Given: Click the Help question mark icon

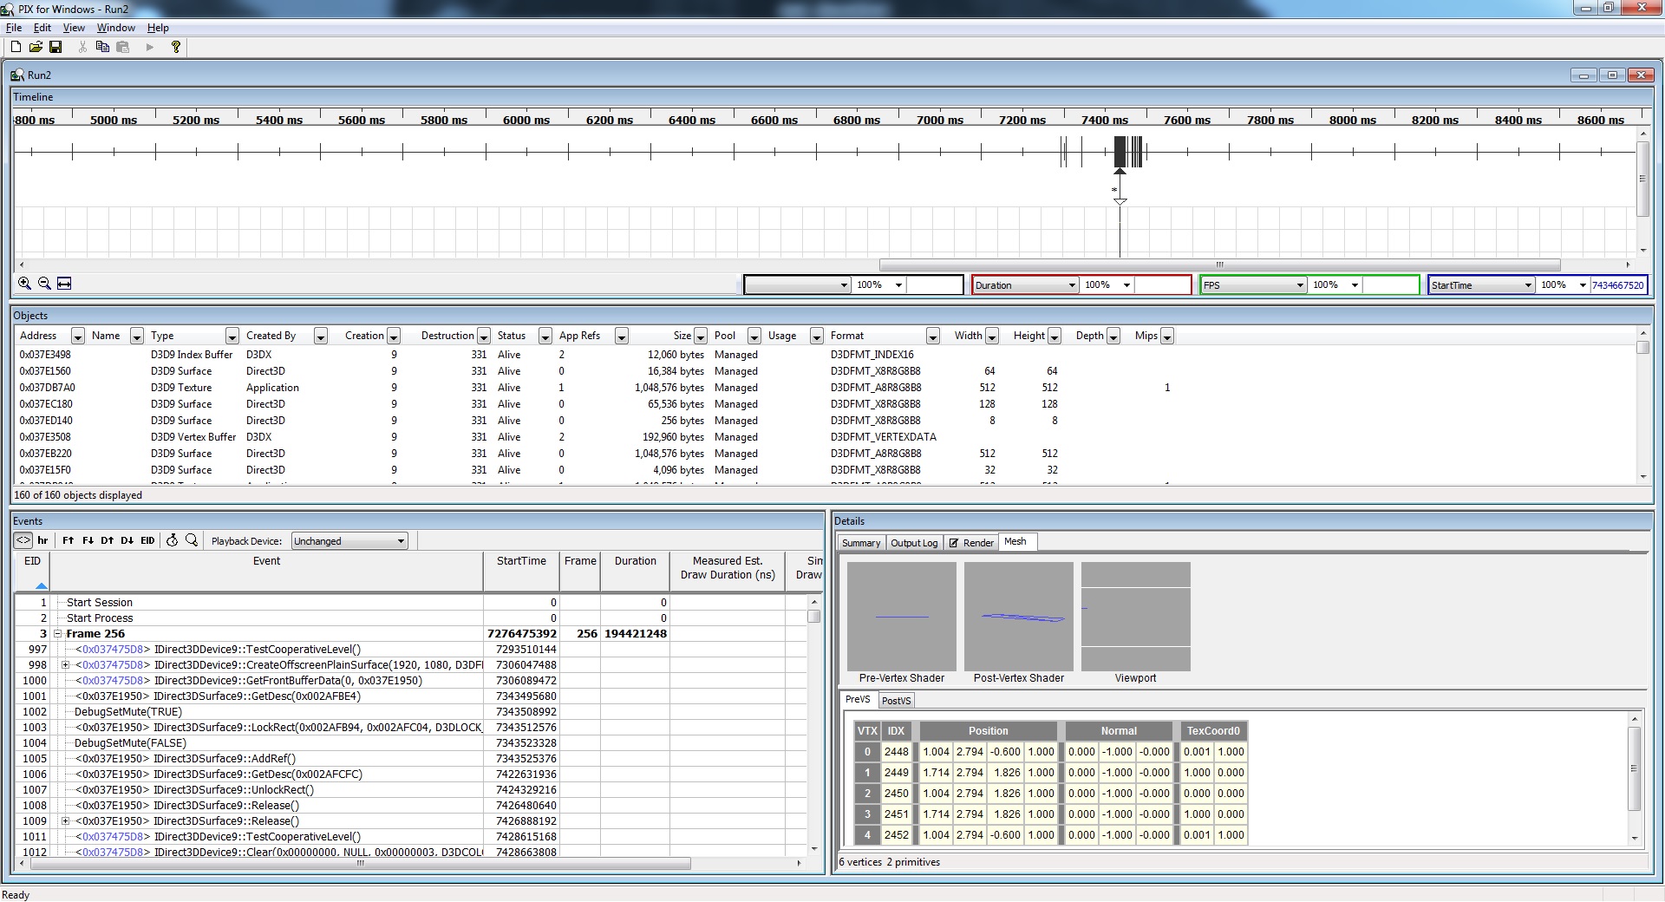Looking at the screenshot, I should point(176,47).
